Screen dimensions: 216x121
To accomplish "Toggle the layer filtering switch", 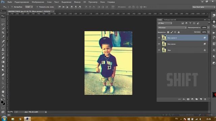I will [x=209, y=23].
